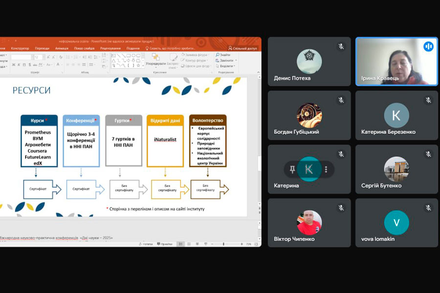440x293 pixels.
Task: Click Сергій Бутенко muted microphone icon
Action: [x=428, y=154]
